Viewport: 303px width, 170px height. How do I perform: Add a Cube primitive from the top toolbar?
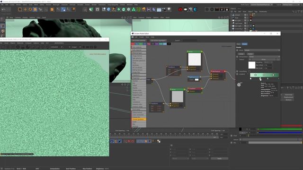pos(109,9)
